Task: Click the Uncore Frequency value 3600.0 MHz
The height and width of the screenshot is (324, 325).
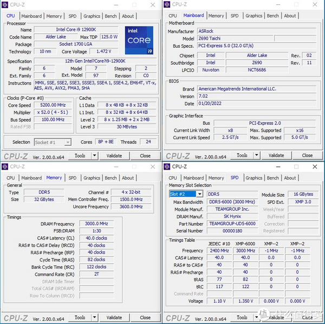Action: 131,206
